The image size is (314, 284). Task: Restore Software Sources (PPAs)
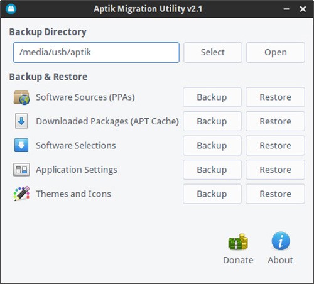275,97
